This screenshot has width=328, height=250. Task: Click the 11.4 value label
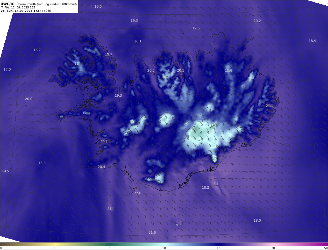(78, 64)
